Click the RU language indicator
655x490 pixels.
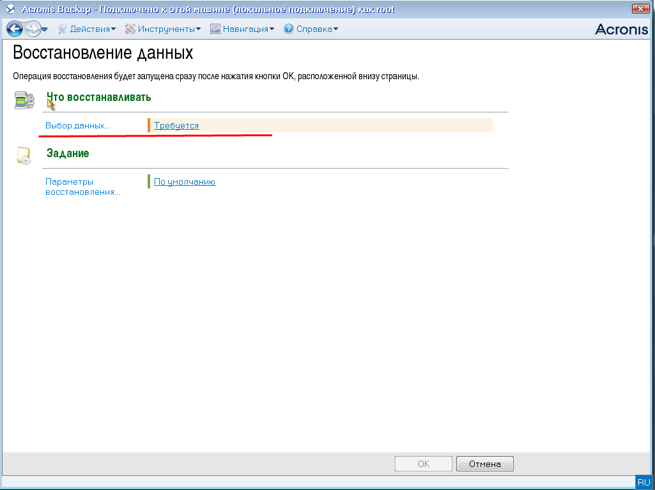click(x=643, y=482)
